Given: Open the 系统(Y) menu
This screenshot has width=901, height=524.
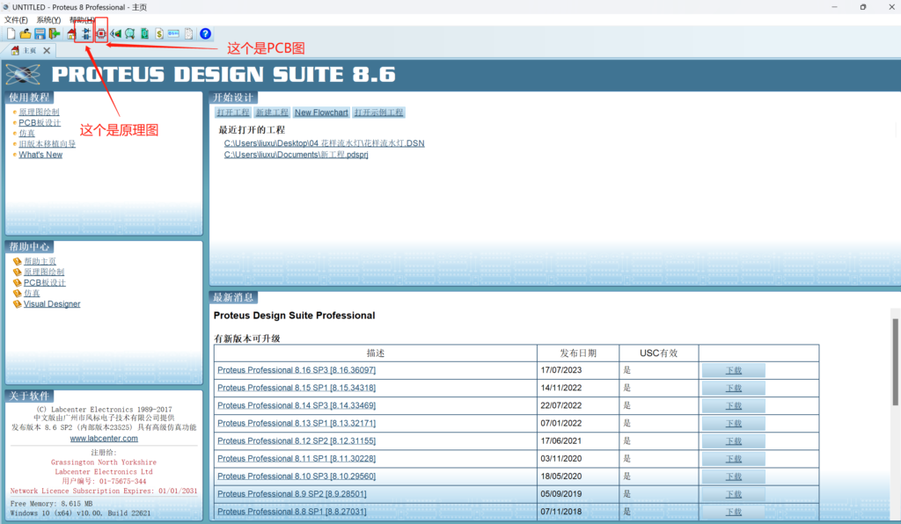Looking at the screenshot, I should tap(48, 19).
